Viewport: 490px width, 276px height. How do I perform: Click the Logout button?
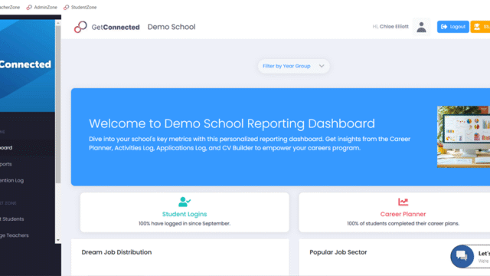(452, 27)
